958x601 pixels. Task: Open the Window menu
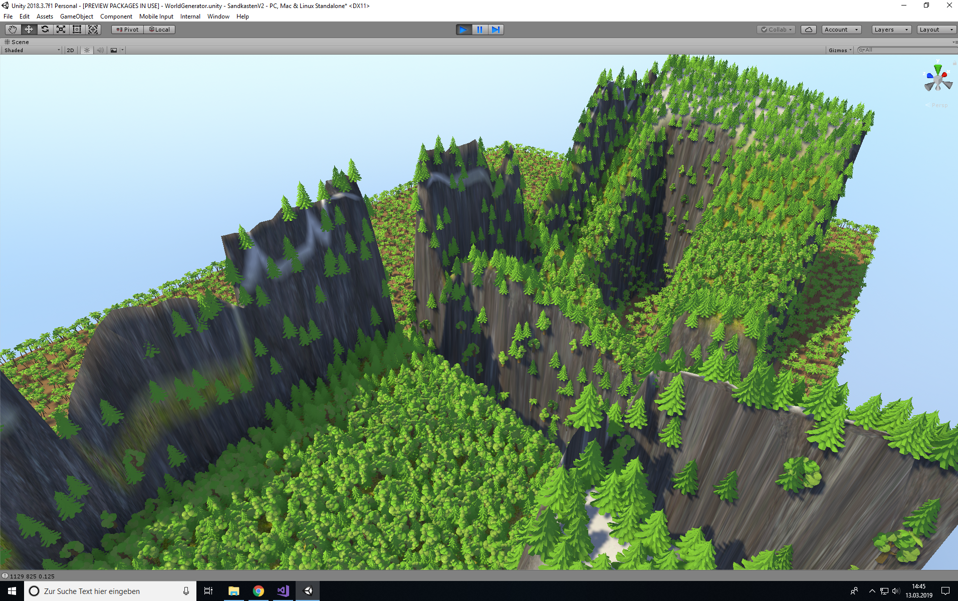(x=218, y=17)
